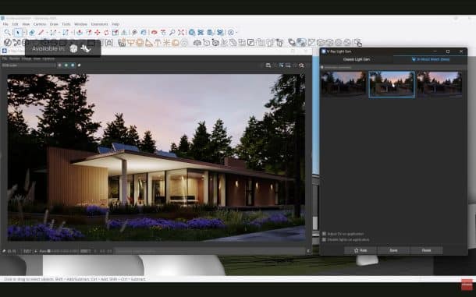Add a V-Ray Plane Light
The image size is (476, 297).
point(131,43)
